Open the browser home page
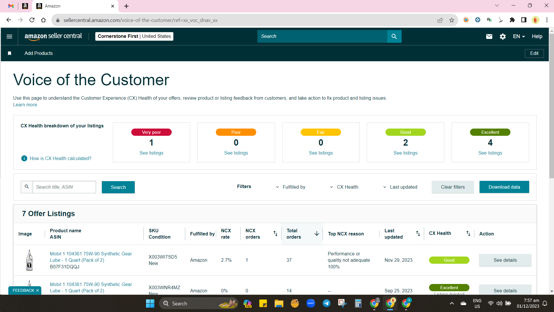The width and height of the screenshot is (554, 312). pos(43,20)
